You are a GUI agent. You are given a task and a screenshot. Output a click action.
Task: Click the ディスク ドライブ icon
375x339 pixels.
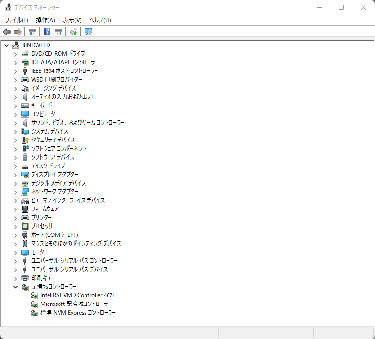pyautogui.click(x=25, y=166)
